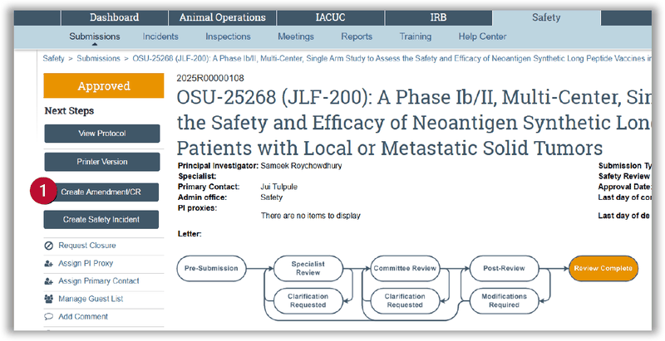
Task: Click Create Amendment/CR button
Action: click(101, 192)
